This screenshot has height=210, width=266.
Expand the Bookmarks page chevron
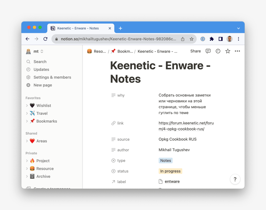coord(27,121)
